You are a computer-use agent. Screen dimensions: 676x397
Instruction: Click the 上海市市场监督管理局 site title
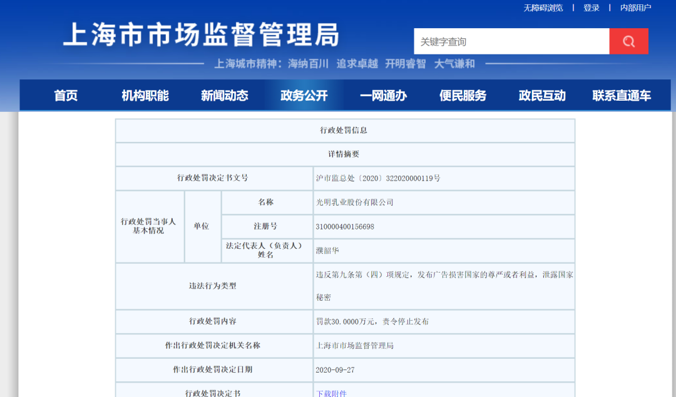pos(202,34)
